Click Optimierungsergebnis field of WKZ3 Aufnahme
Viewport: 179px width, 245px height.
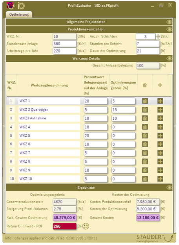click(x=123, y=118)
